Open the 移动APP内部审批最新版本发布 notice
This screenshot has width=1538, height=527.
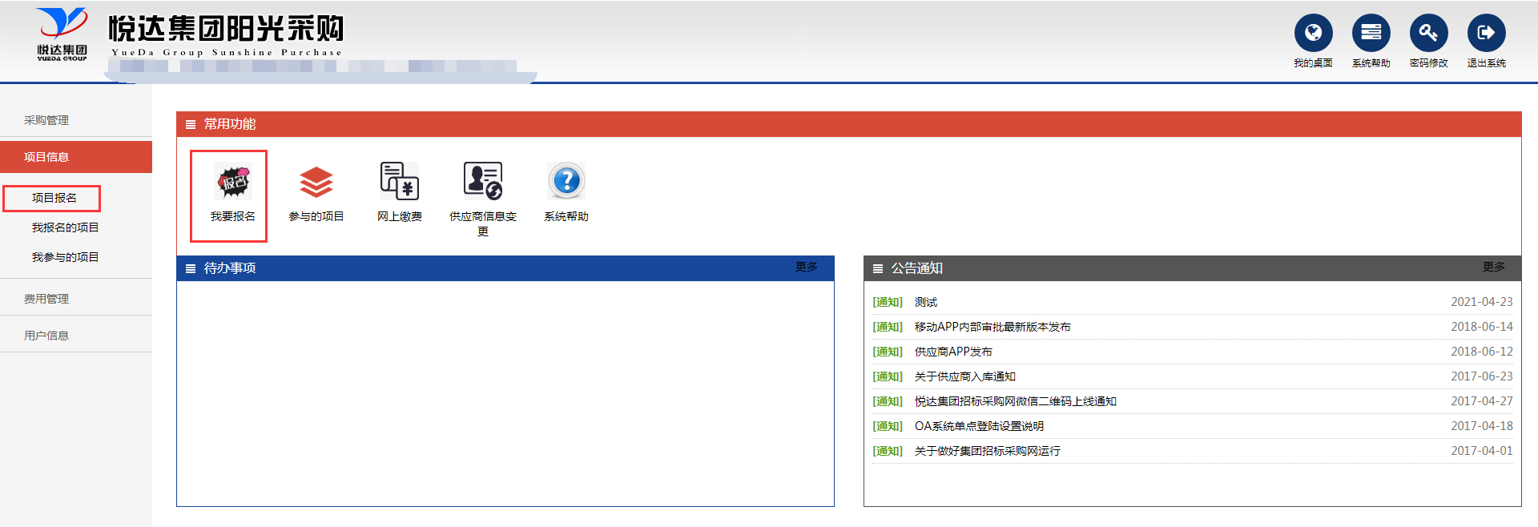click(992, 327)
